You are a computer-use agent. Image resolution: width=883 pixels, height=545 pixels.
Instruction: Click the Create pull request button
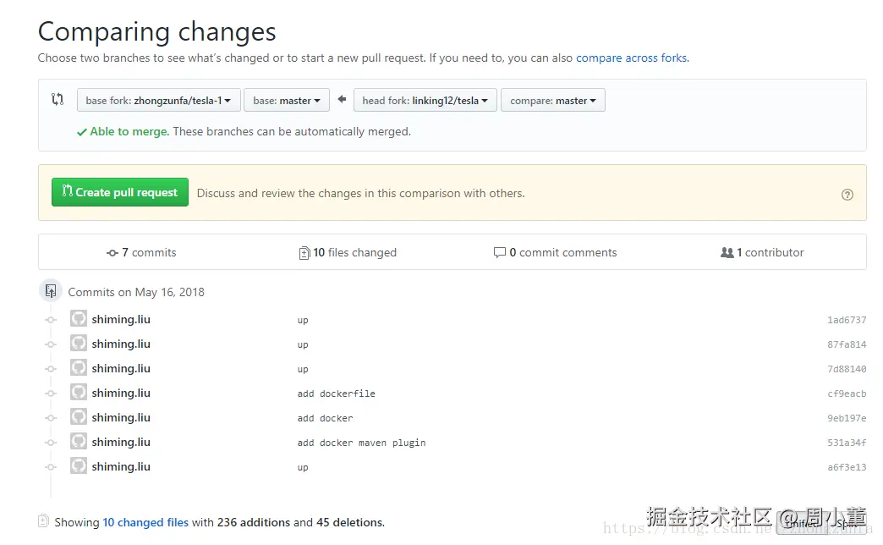pos(120,192)
